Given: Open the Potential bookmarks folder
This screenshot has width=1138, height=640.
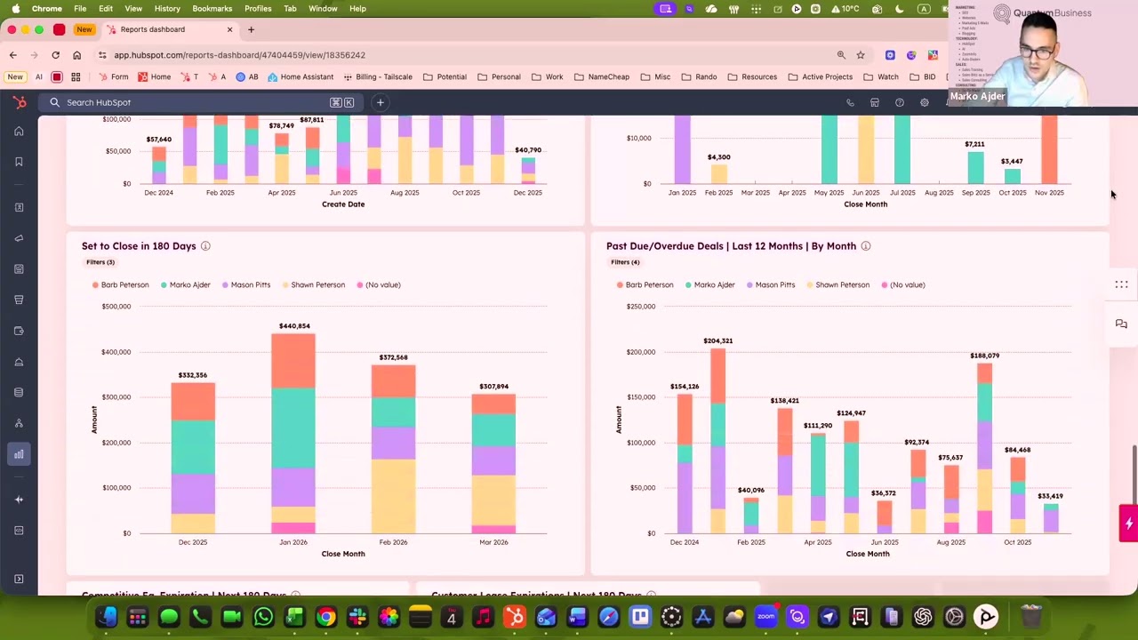Looking at the screenshot, I should click(x=445, y=77).
